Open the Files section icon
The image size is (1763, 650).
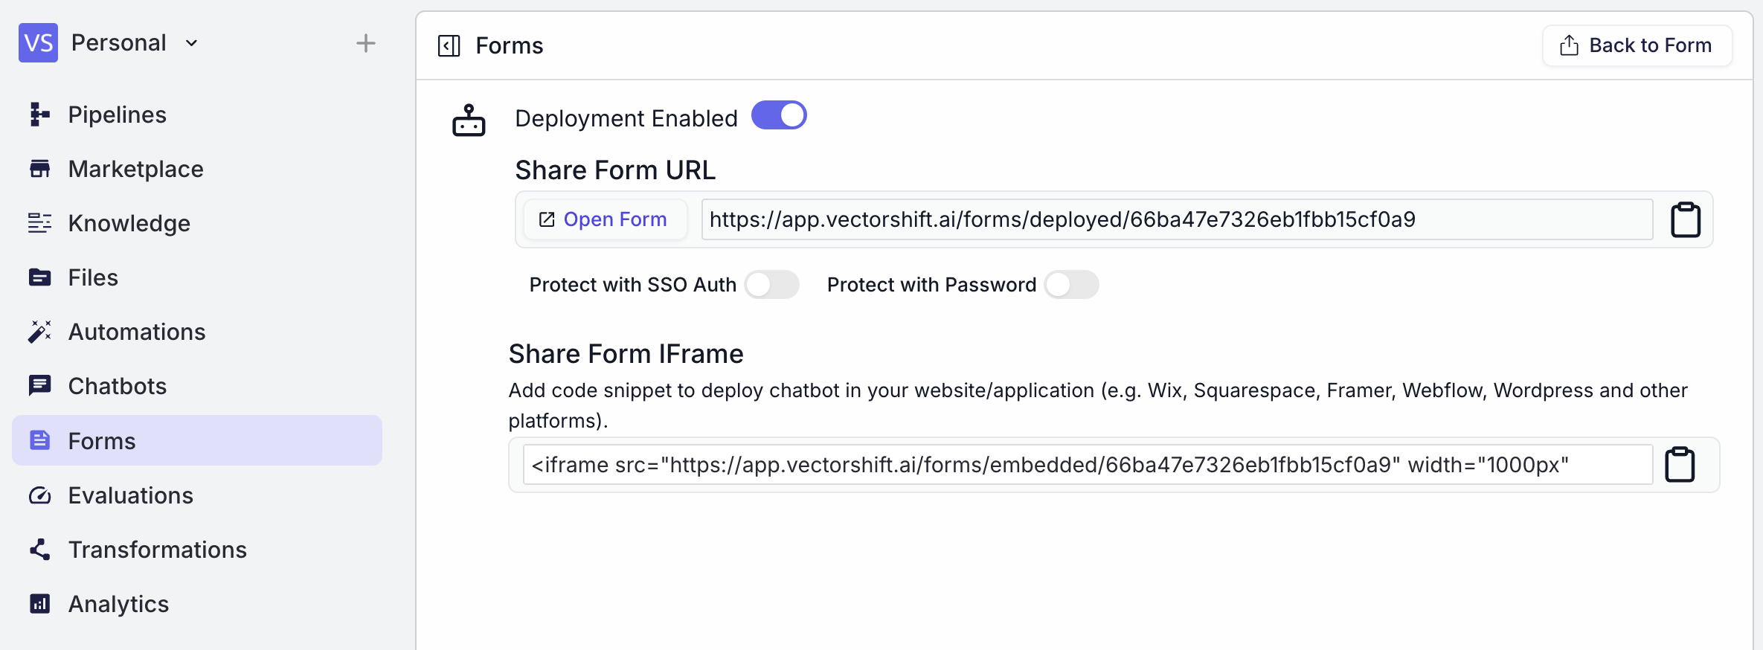pos(39,277)
